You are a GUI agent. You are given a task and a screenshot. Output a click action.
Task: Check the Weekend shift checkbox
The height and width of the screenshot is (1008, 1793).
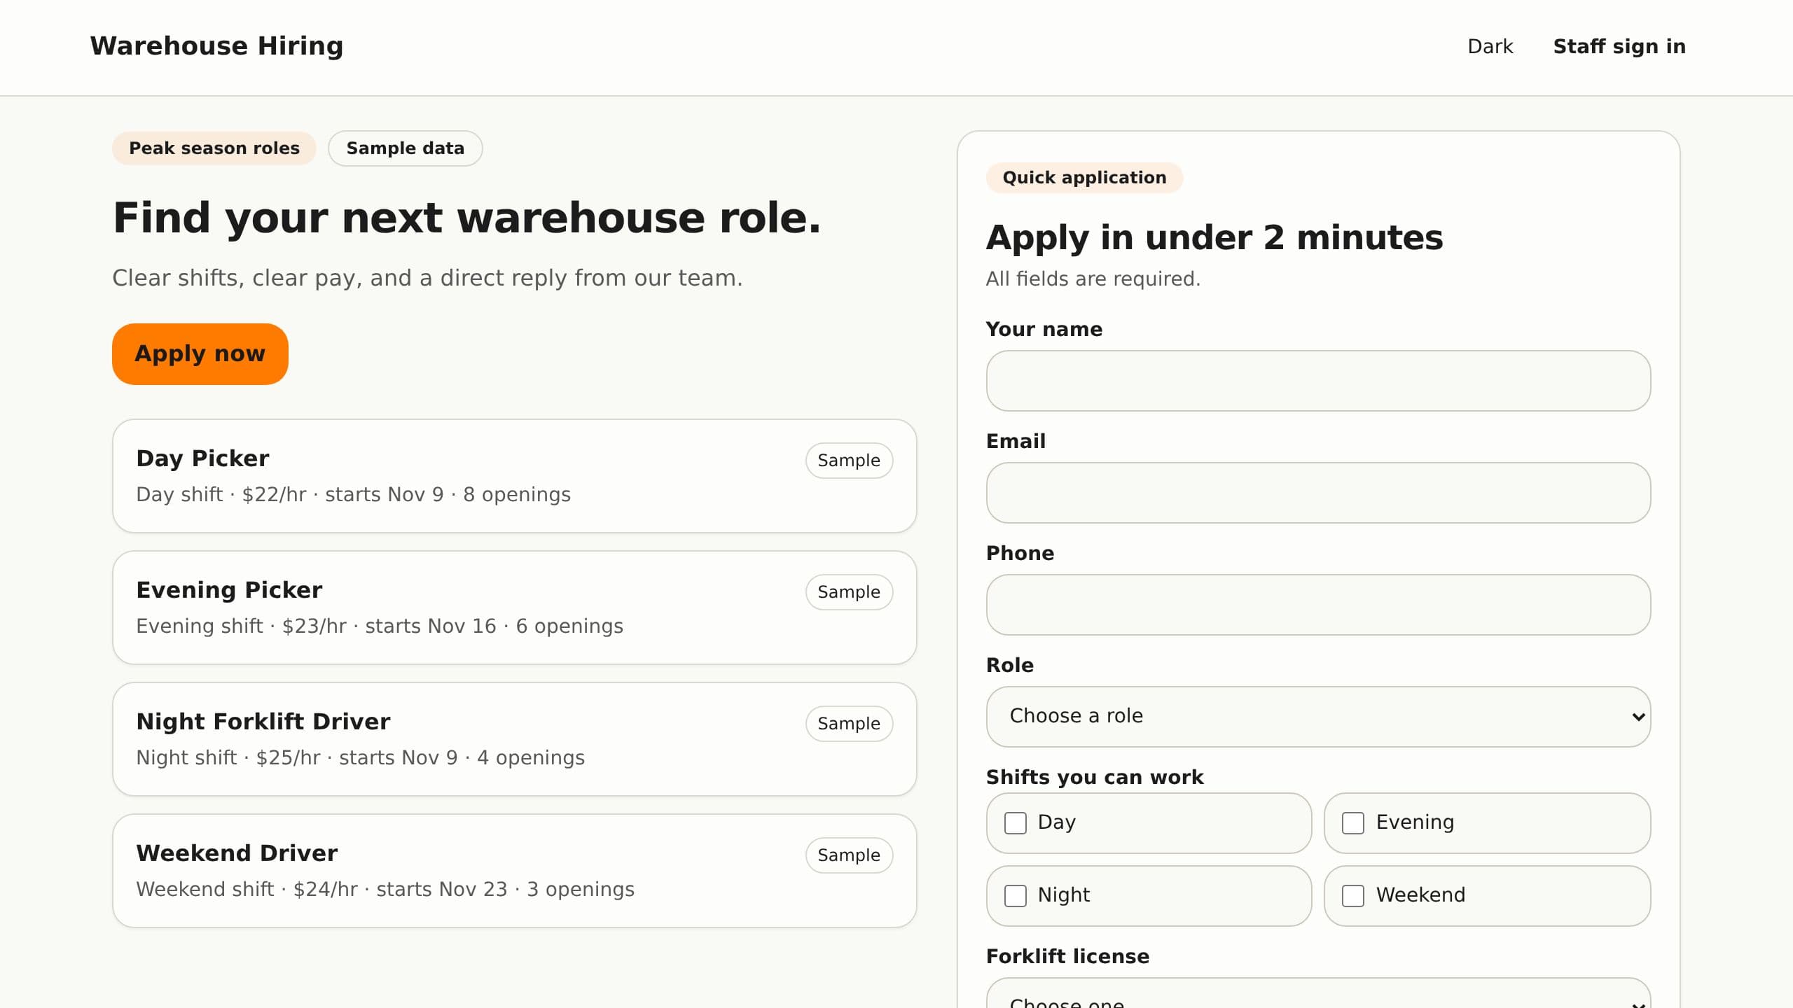click(x=1352, y=895)
